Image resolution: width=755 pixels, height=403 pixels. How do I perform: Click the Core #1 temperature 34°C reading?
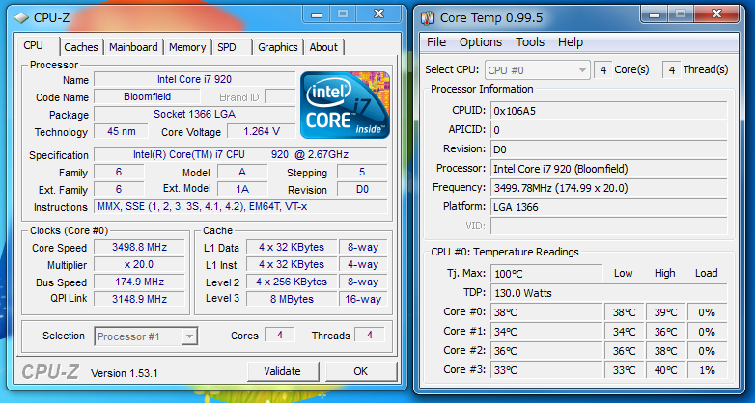click(547, 332)
